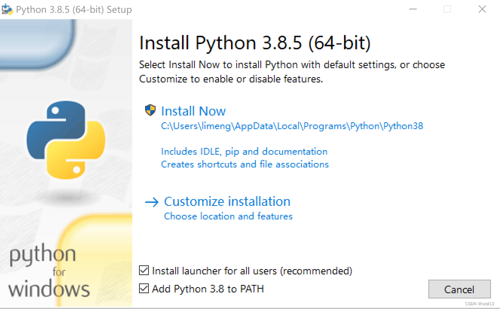Click the installation path under Install Now
This screenshot has height=309, width=500.
(x=292, y=126)
